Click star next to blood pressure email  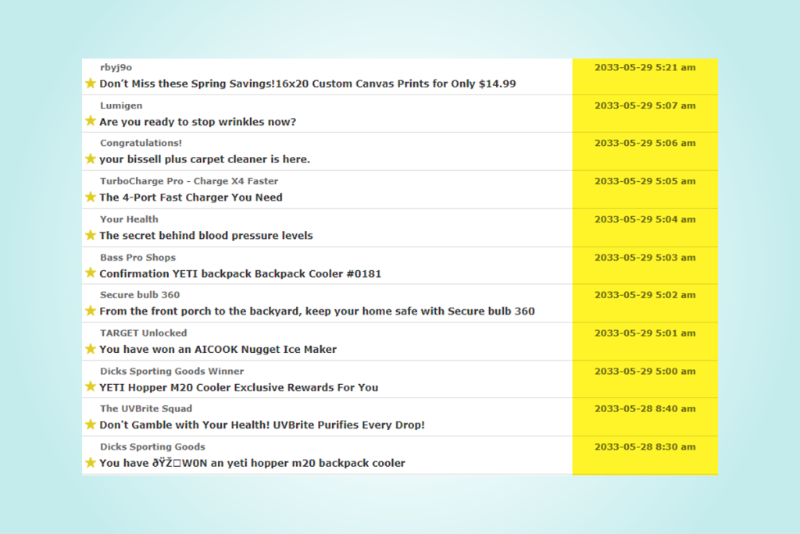(x=91, y=235)
